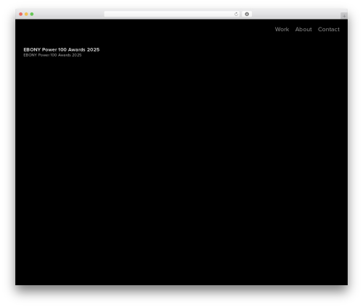Click the bold EBONY Power 100 Awards 2025 heading
Image resolution: width=363 pixels, height=307 pixels.
[62, 49]
